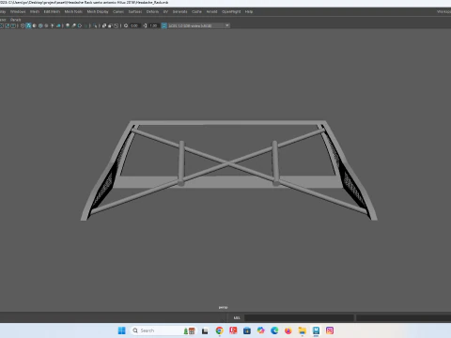Toggle Use Default Material icon
This screenshot has height=338, width=451.
click(35, 25)
